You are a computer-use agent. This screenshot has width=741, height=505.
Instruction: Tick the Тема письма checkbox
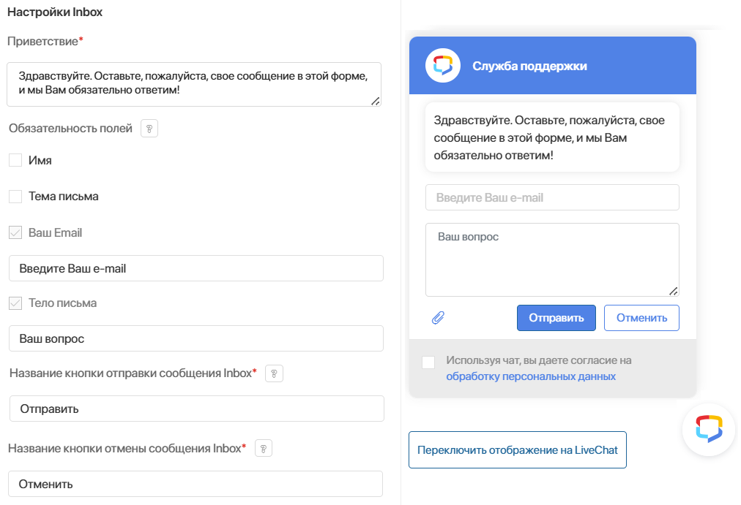pos(15,197)
